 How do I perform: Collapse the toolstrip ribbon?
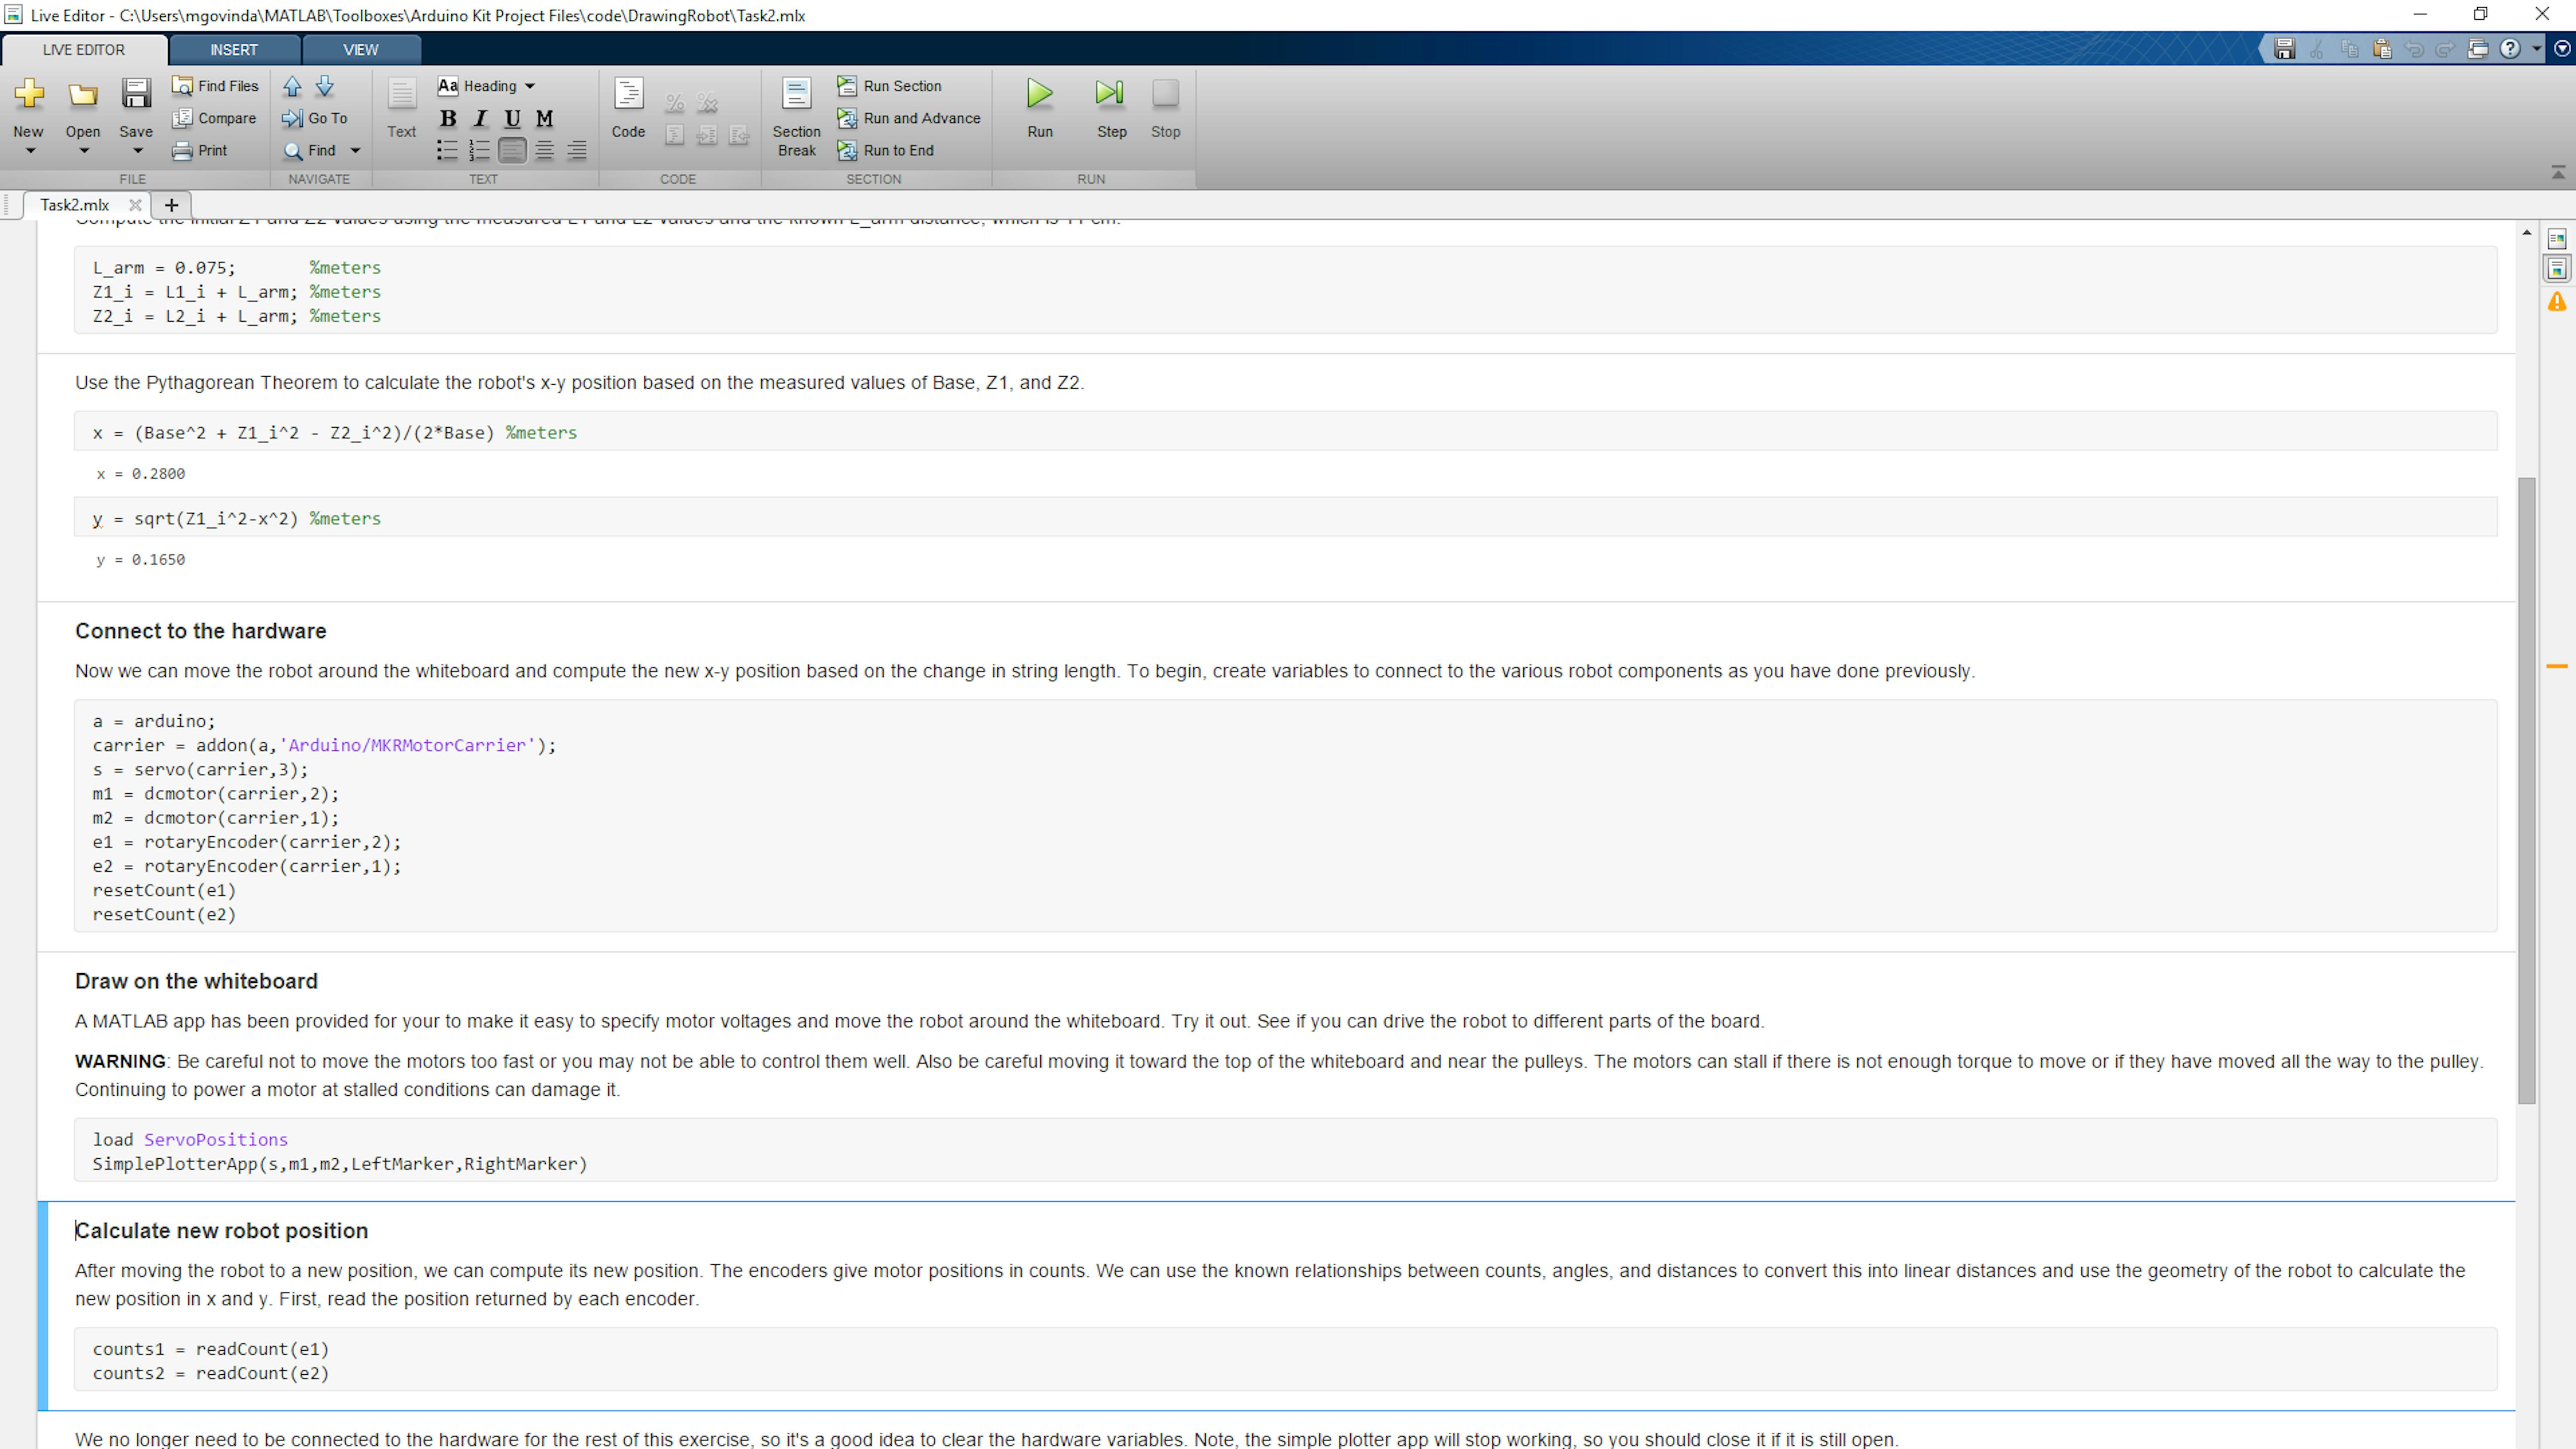(2558, 173)
